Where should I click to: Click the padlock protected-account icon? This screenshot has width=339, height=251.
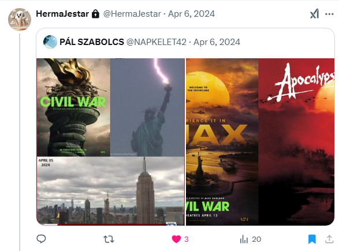[x=95, y=14]
